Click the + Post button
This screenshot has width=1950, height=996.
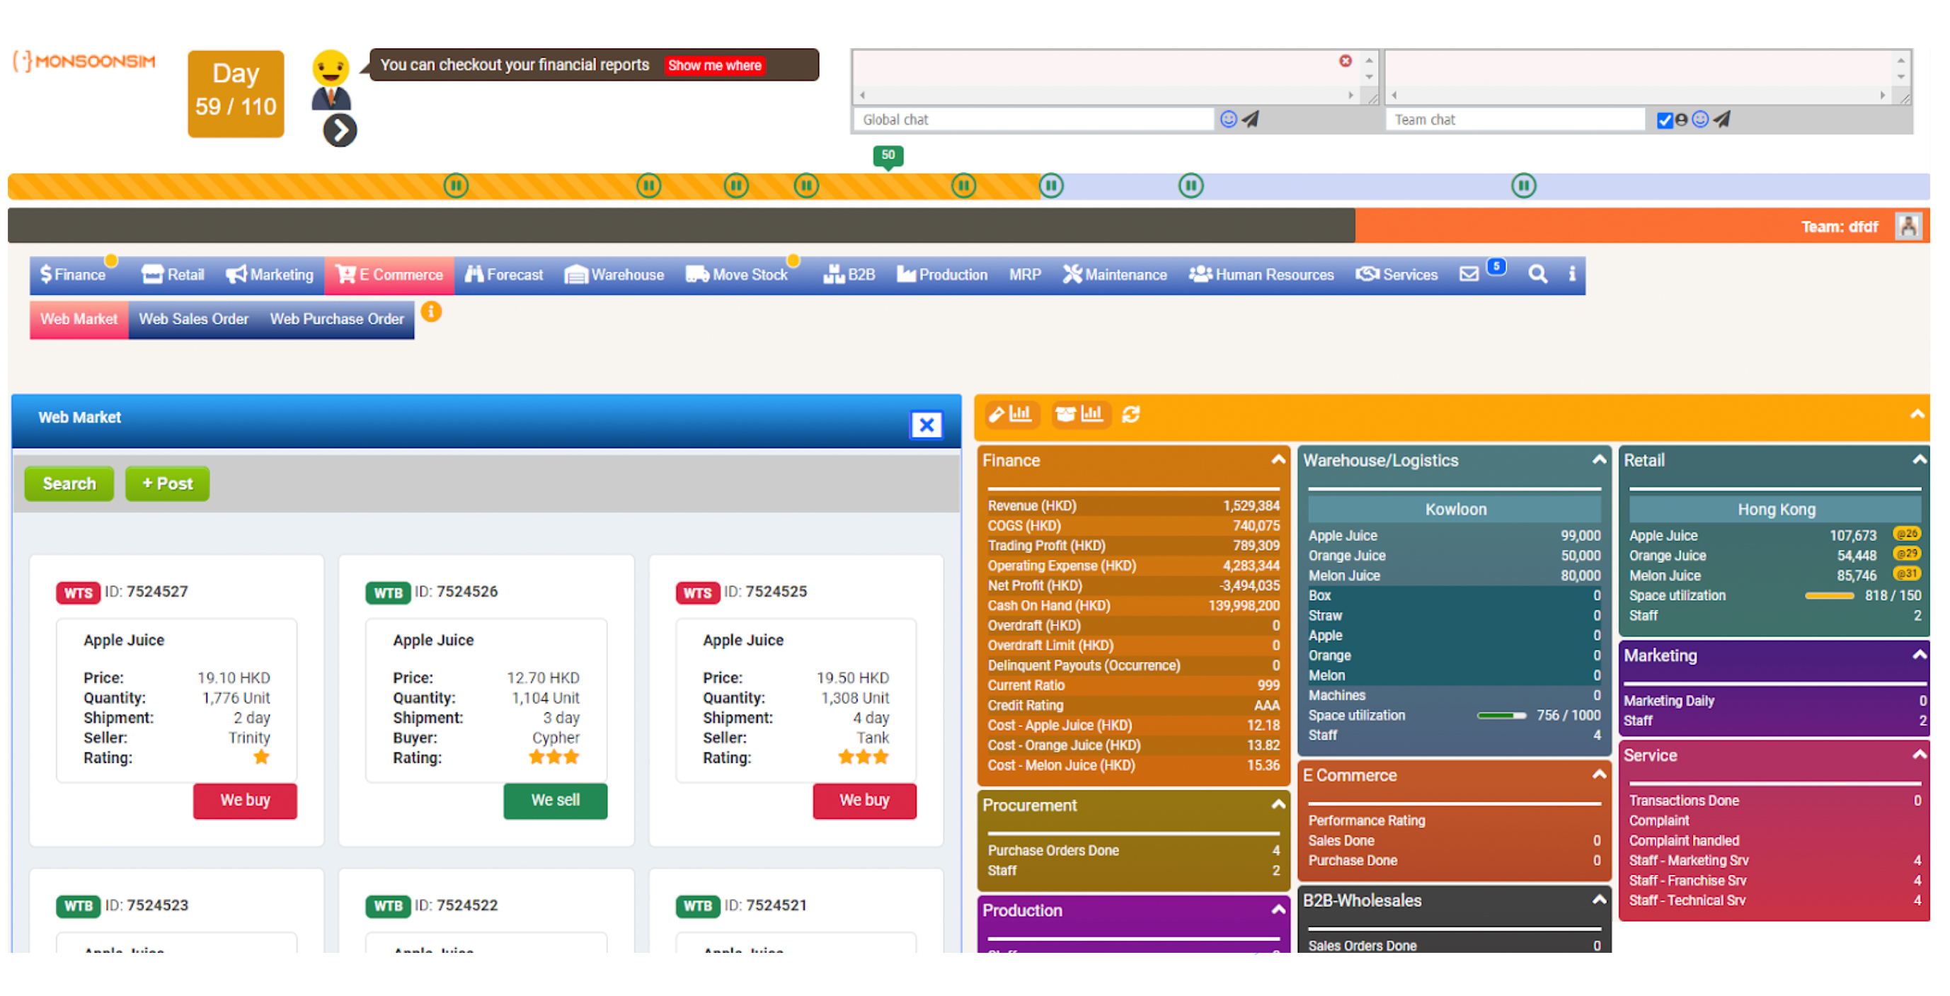click(x=167, y=483)
